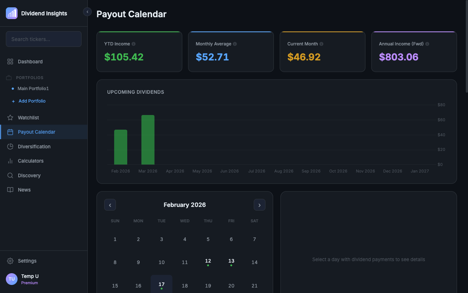Click the March 2026 green bar
Image resolution: width=468 pixels, height=293 pixels.
pos(148,139)
